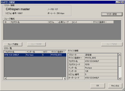Click プロダクト名 header in スレーブ構成 list
125x91 pixels.
[x=28, y=22]
